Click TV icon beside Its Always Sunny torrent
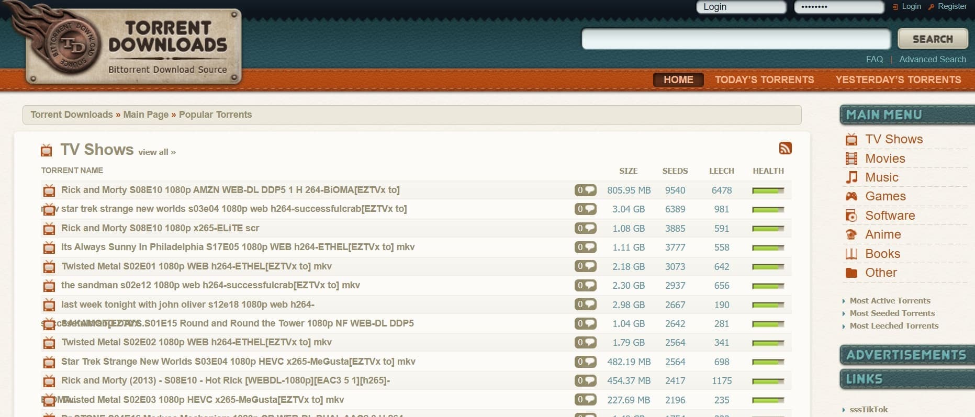The width and height of the screenshot is (975, 417). (x=49, y=247)
